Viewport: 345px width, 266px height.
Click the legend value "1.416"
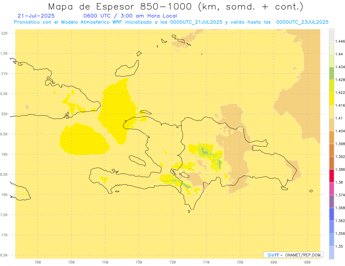(x=340, y=105)
